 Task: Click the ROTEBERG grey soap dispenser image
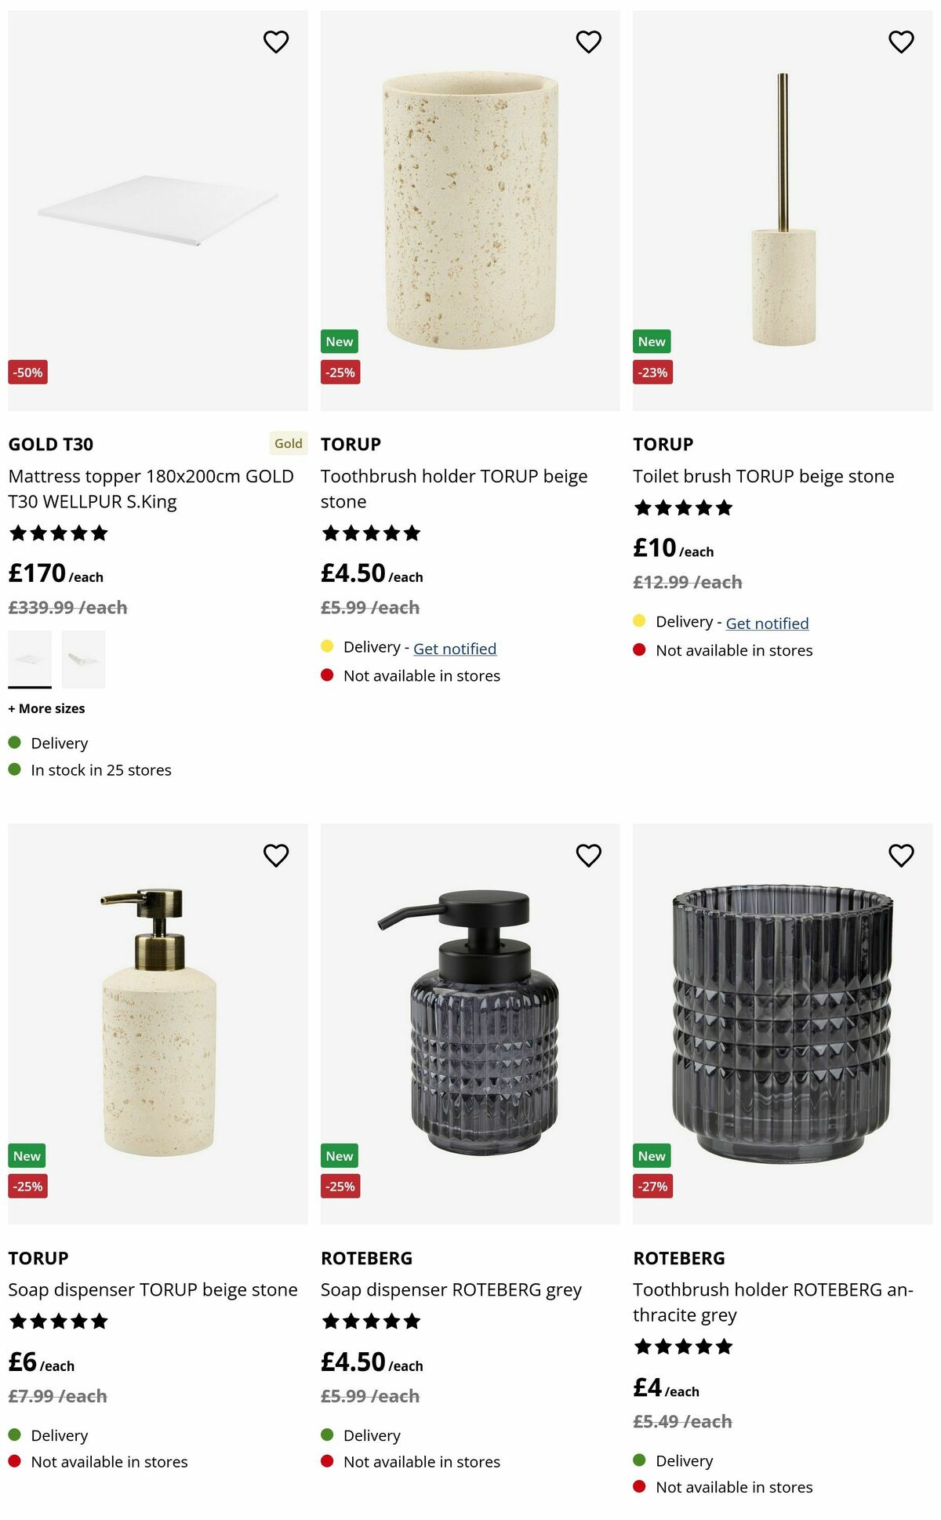tap(470, 1024)
